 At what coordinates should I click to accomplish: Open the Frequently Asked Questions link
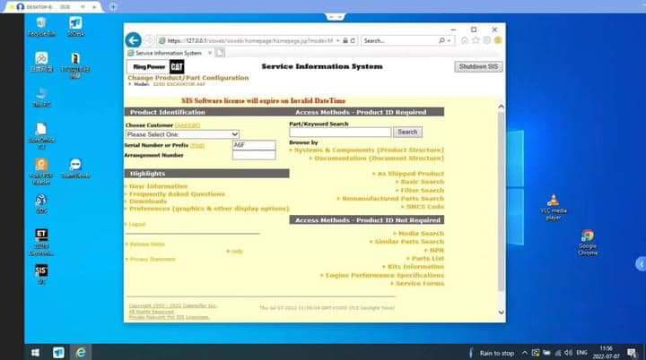pyautogui.click(x=177, y=193)
